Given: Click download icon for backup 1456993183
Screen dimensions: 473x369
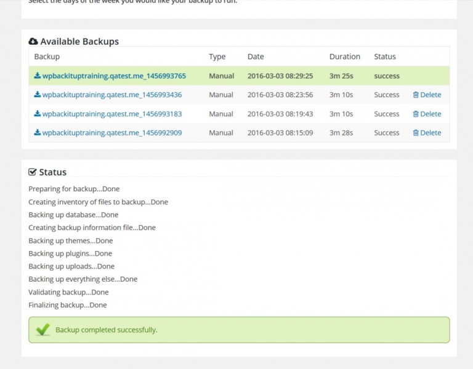Looking at the screenshot, I should [38, 113].
